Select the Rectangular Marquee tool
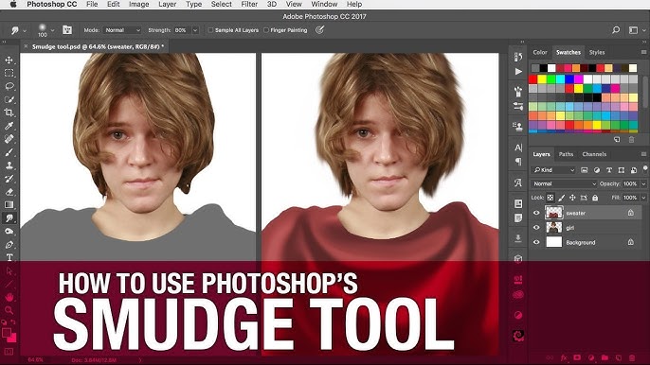This screenshot has height=365, width=650. tap(9, 73)
